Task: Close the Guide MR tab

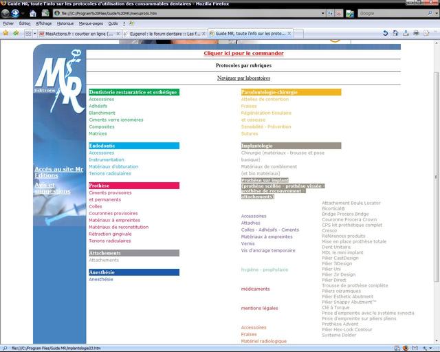Action: [x=289, y=33]
